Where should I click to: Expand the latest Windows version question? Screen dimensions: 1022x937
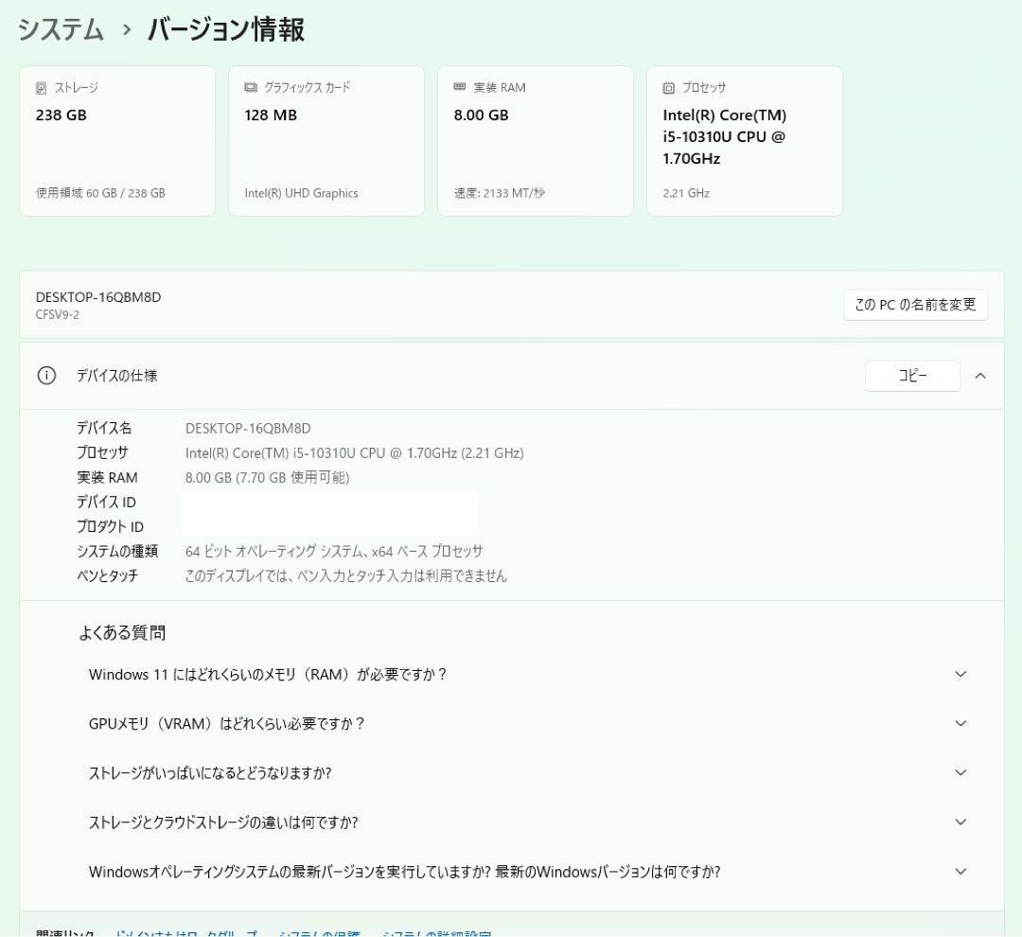click(960, 872)
